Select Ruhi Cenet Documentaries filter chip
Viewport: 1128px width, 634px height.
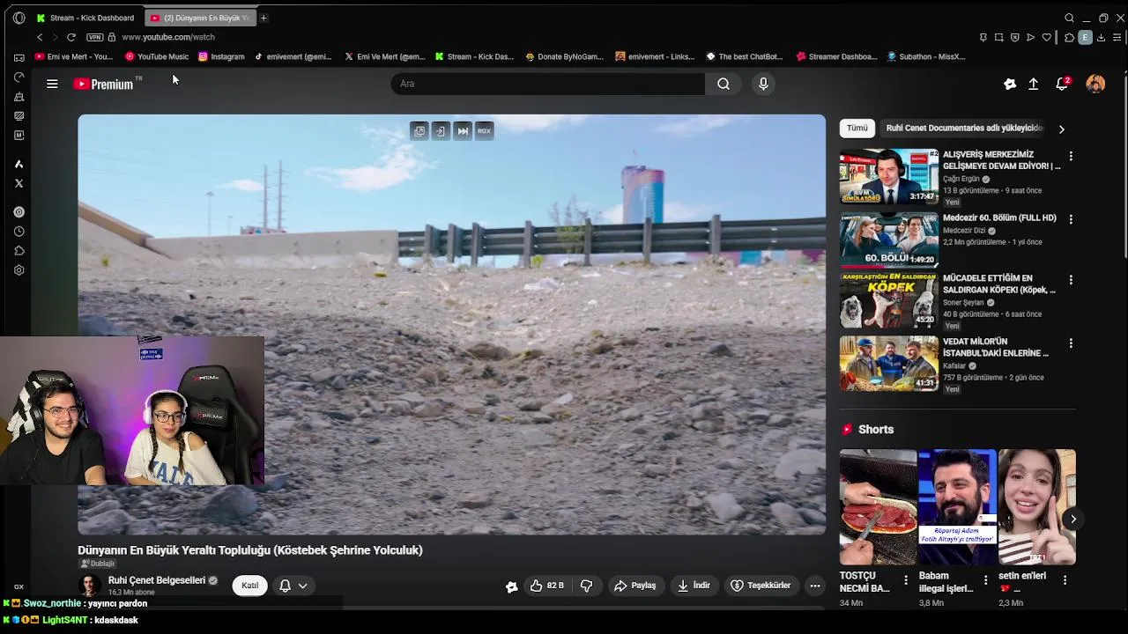coord(964,129)
